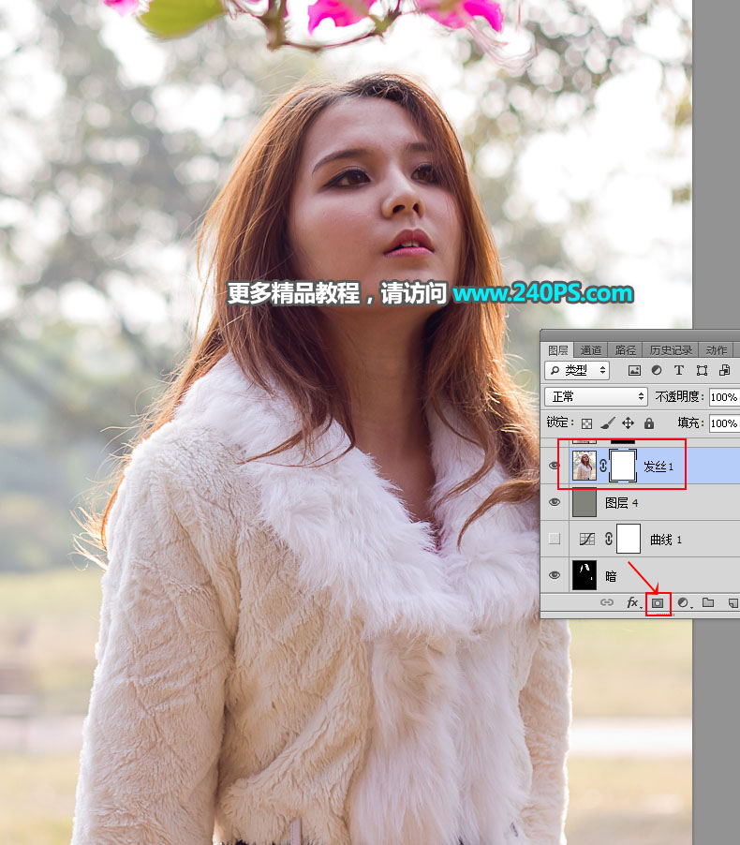The width and height of the screenshot is (740, 845).
Task: Show the 曲线 1 layer
Action: click(x=554, y=539)
